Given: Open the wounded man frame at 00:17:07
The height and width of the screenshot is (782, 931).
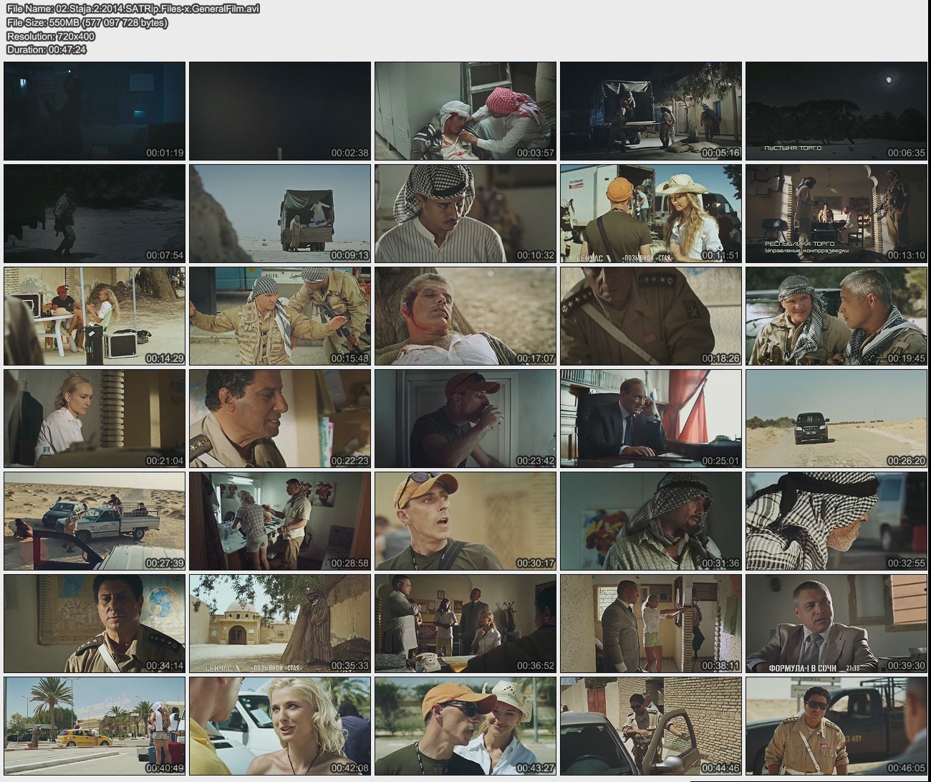Looking at the screenshot, I should 465,316.
